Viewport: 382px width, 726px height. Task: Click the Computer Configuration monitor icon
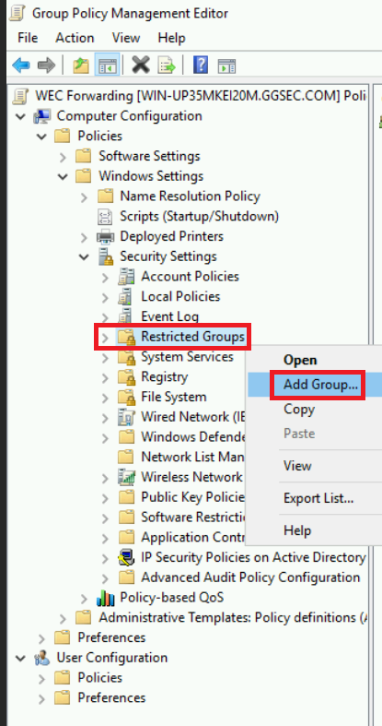point(42,115)
